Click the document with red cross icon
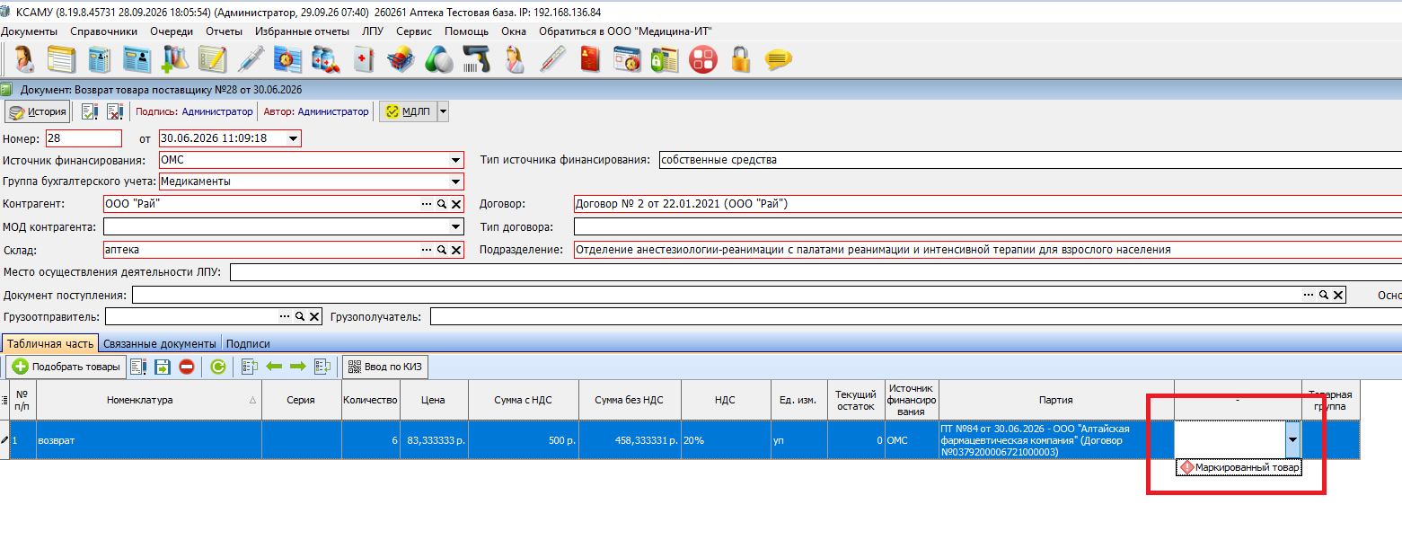1402x540 pixels. coord(114,111)
